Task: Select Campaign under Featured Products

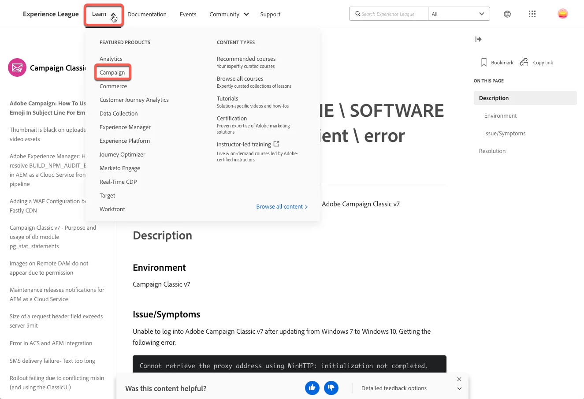Action: pos(112,72)
